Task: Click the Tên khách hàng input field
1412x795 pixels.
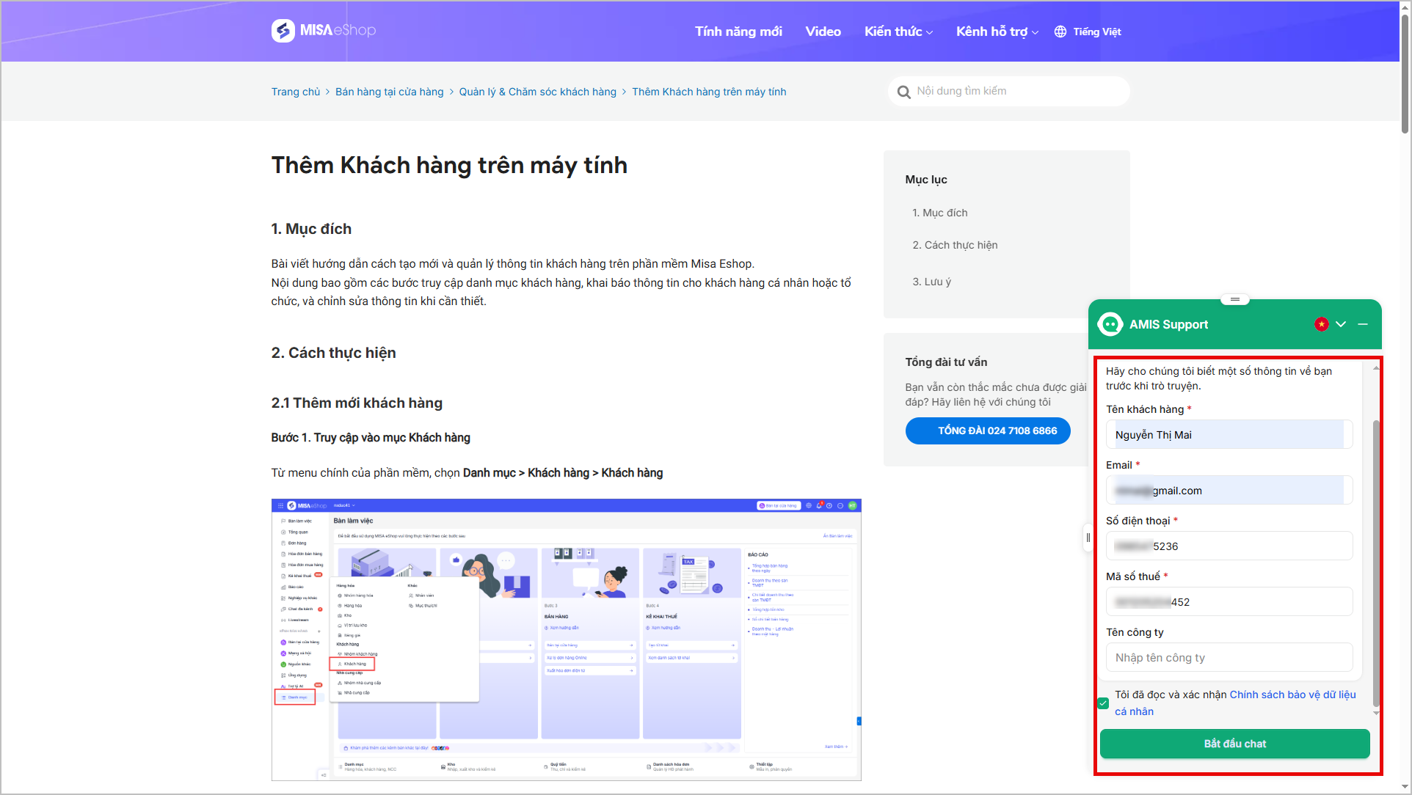Action: (1229, 434)
